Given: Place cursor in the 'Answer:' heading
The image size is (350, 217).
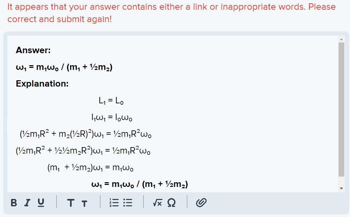Looking at the screenshot, I should 33,50.
